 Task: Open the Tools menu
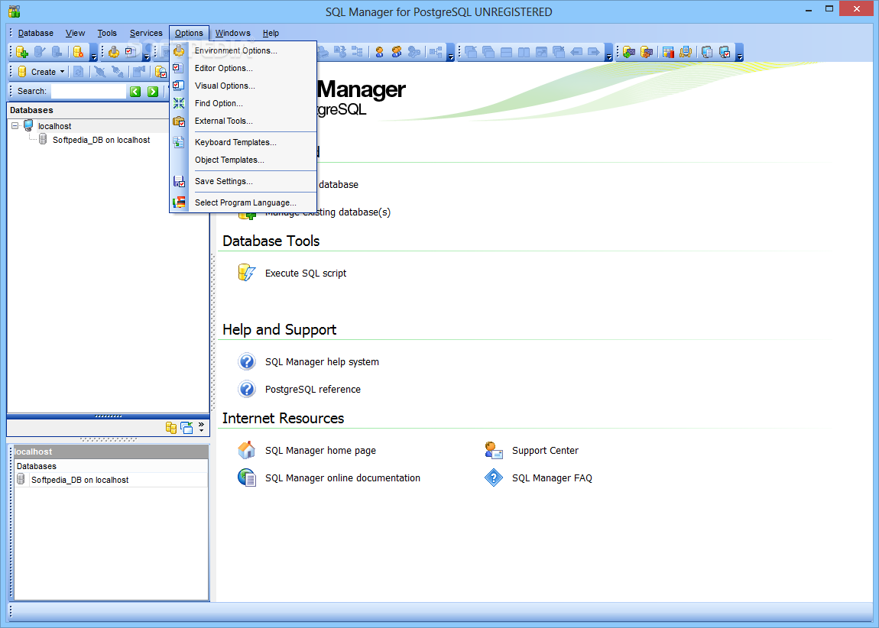point(107,33)
